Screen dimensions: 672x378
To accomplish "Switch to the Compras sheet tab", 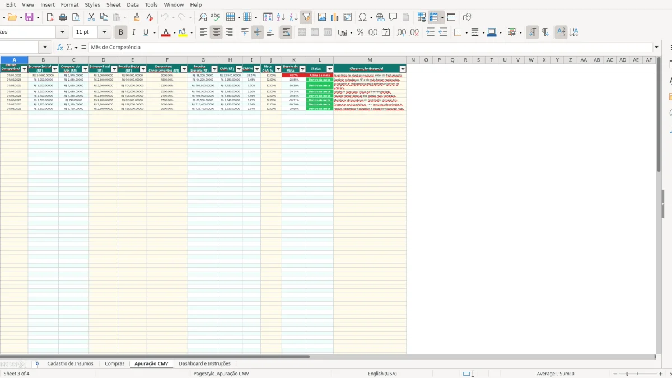I will [x=115, y=363].
